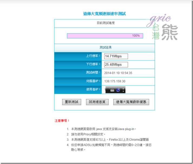
Task: Select the test time 2014-01 10 10:54:35
Action: [x=118, y=73]
